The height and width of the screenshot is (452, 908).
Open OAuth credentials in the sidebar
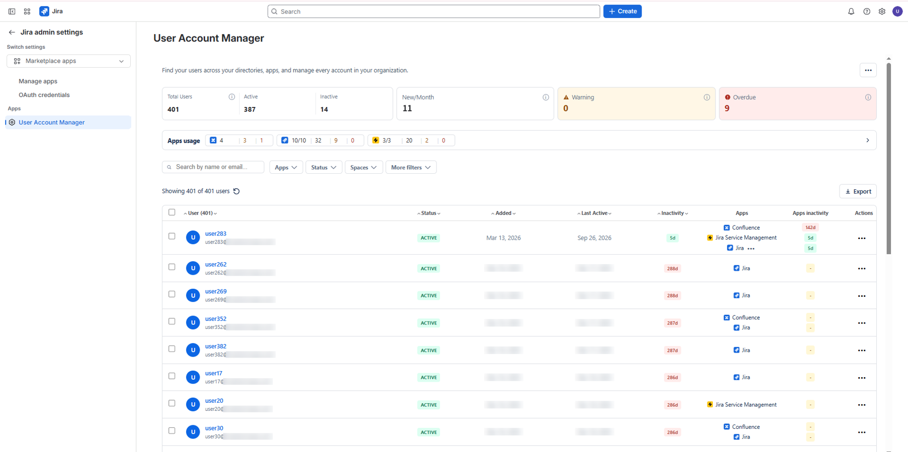click(x=44, y=95)
